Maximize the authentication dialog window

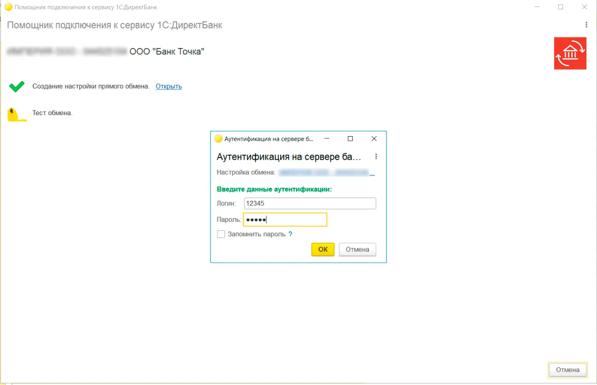(x=350, y=139)
